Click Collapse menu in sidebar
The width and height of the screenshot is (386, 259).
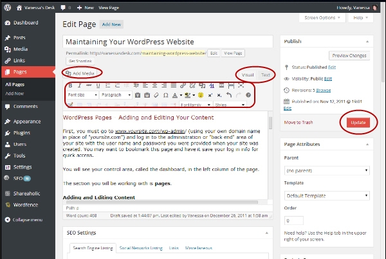coord(28,220)
